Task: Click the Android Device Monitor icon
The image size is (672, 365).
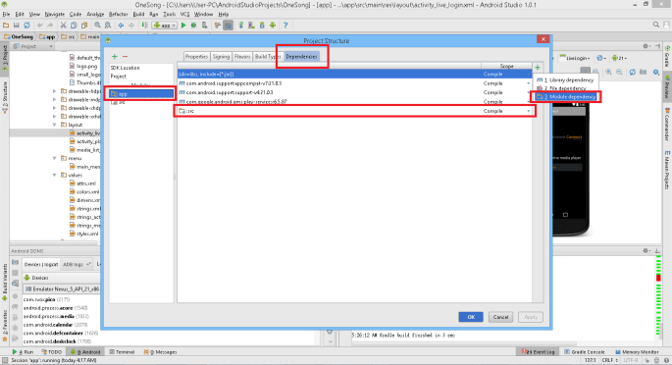Action: click(x=273, y=26)
